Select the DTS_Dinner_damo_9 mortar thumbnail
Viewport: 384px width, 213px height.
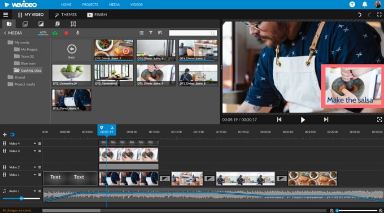[156, 75]
